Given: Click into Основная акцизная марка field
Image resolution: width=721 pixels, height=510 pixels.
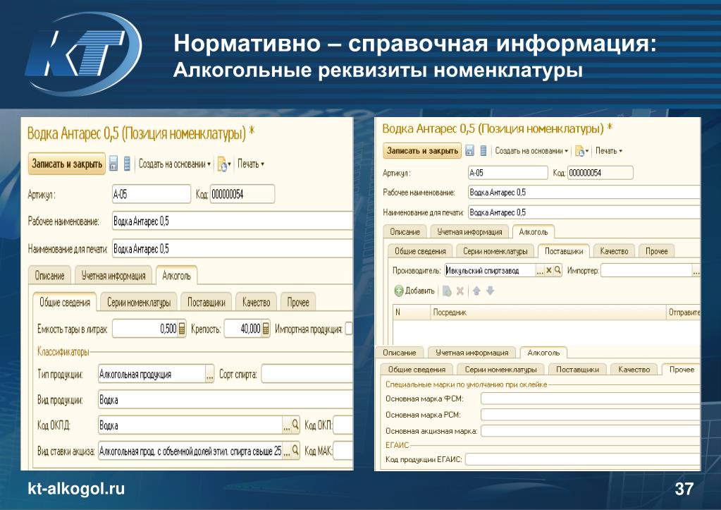Looking at the screenshot, I should point(591,431).
